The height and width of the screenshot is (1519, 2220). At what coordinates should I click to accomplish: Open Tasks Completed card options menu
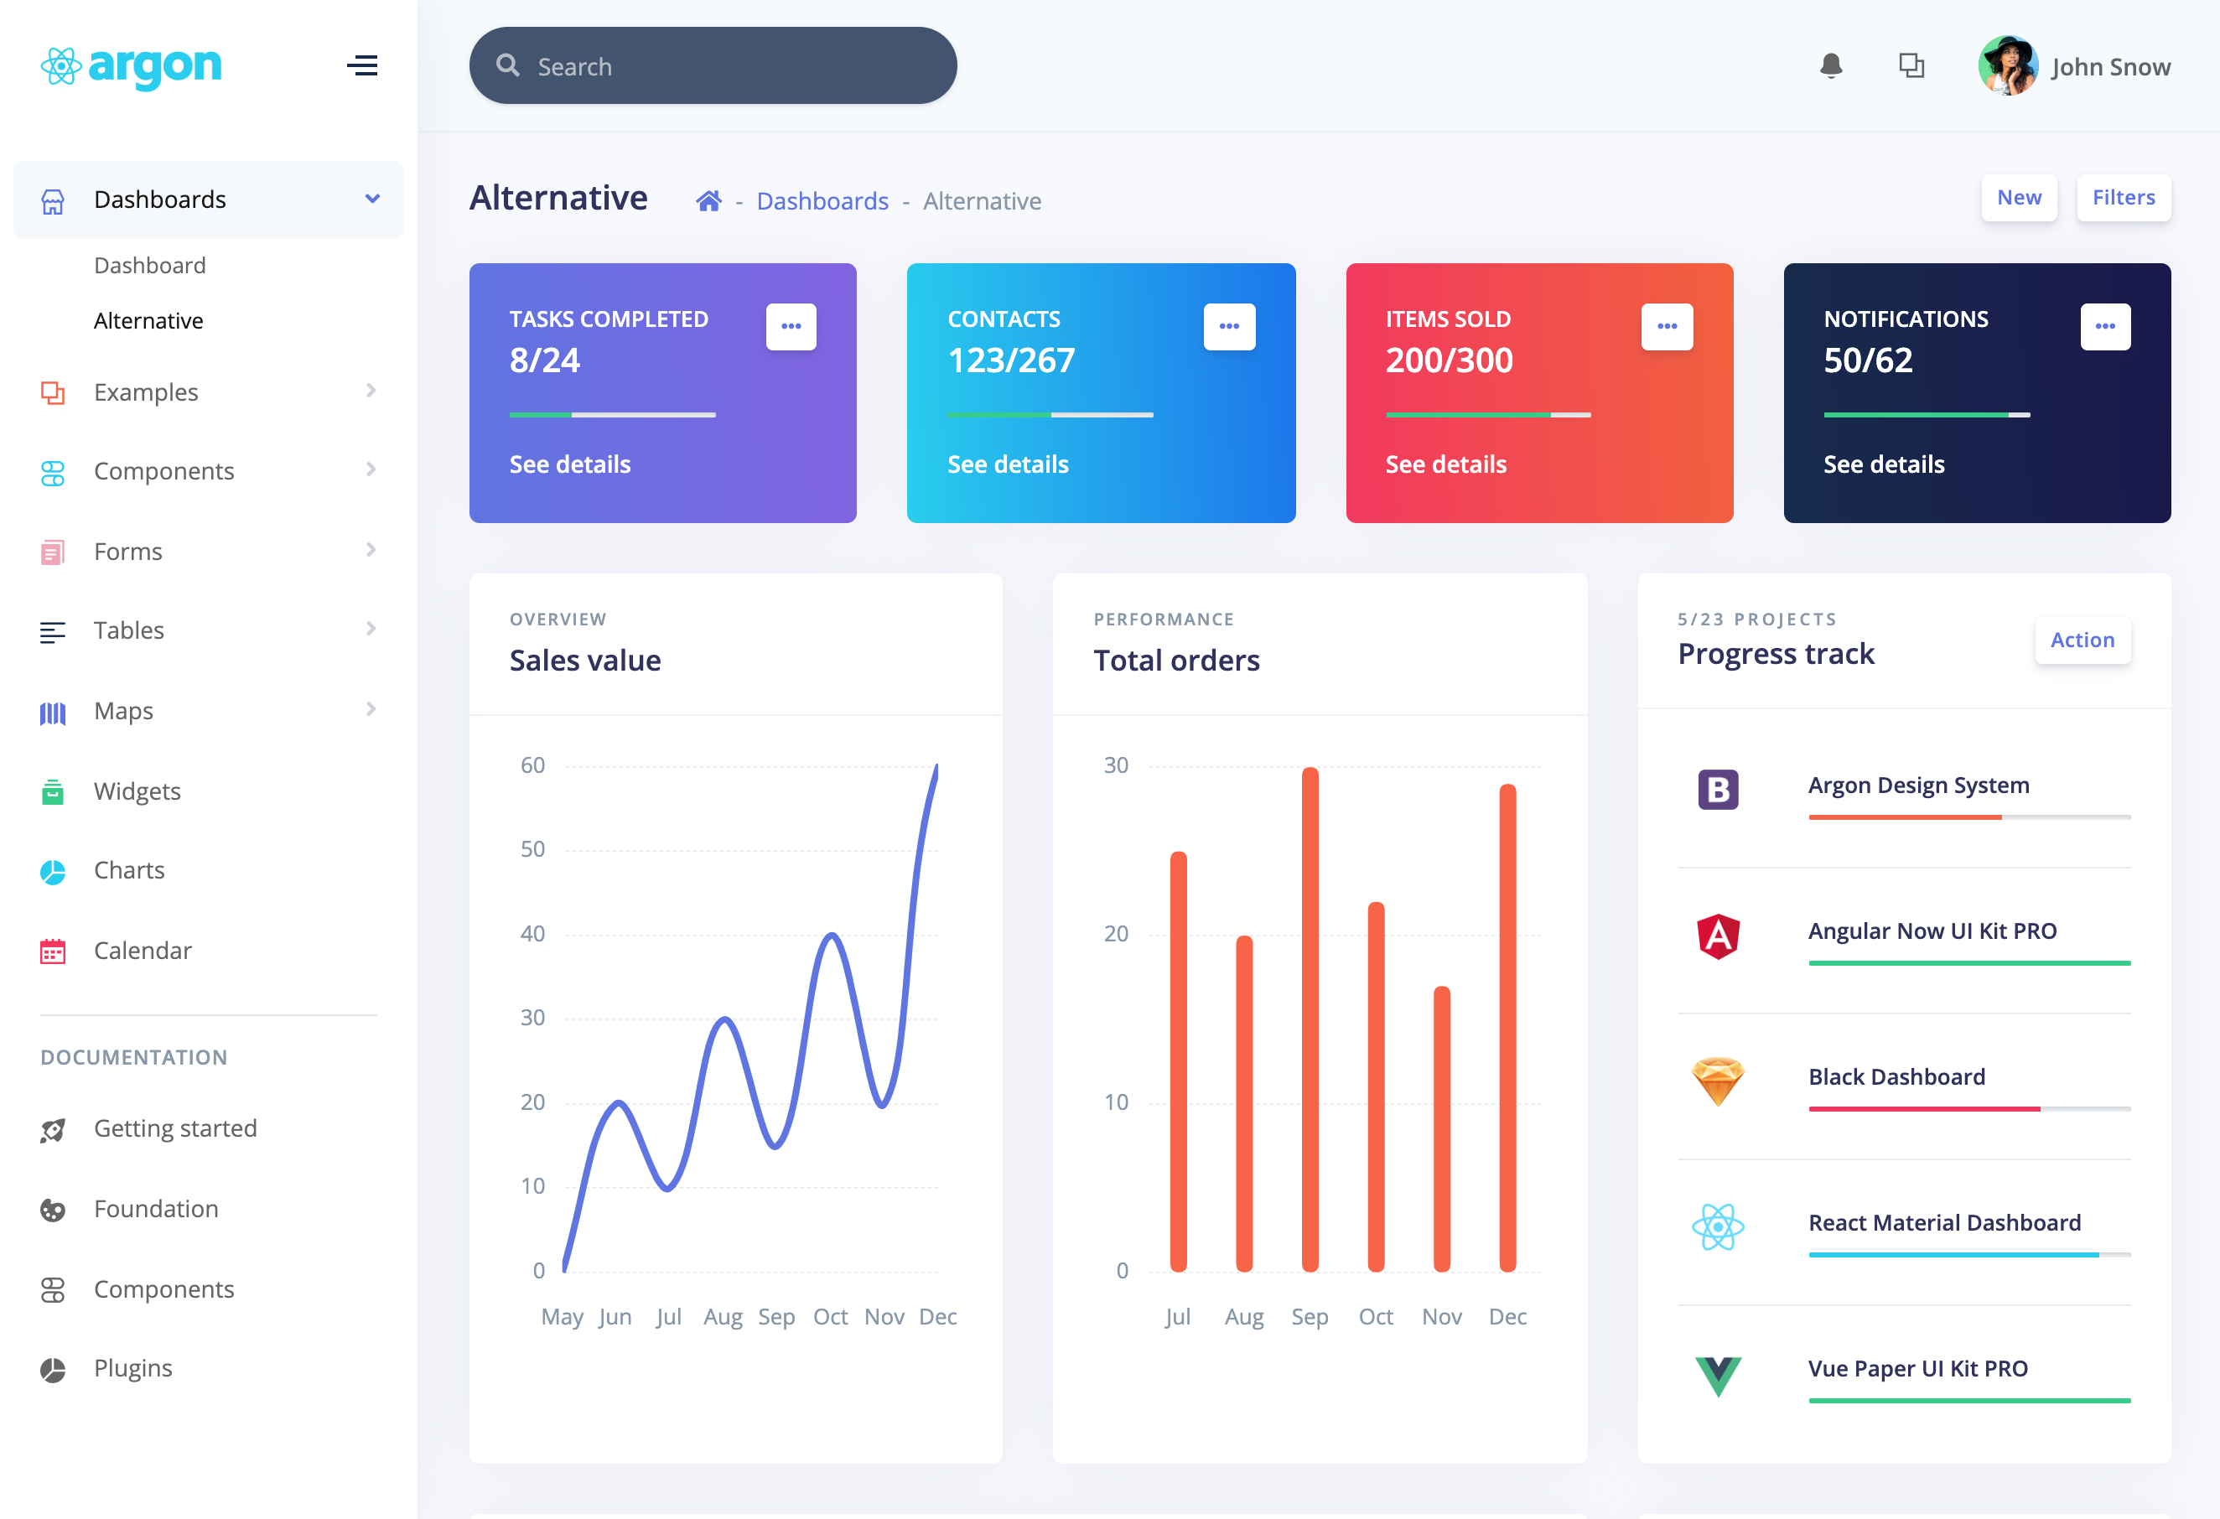[x=791, y=327]
